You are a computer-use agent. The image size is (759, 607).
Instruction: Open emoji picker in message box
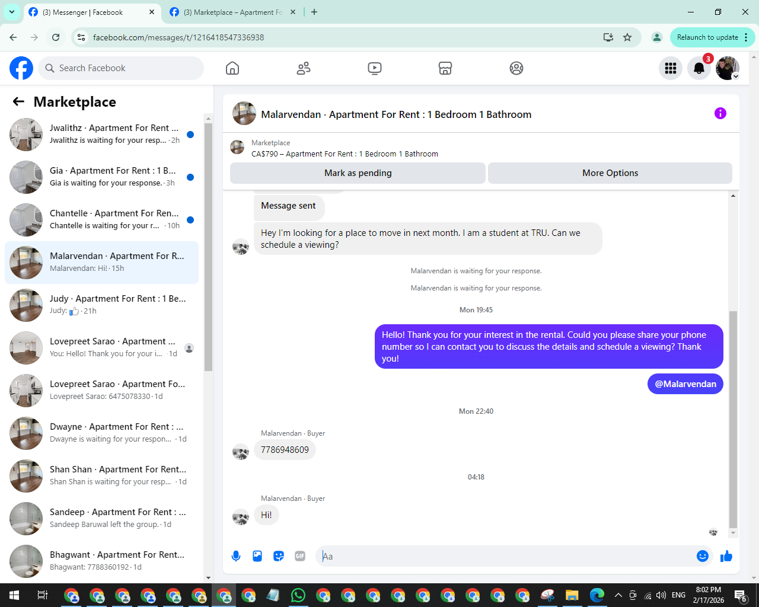[703, 556]
